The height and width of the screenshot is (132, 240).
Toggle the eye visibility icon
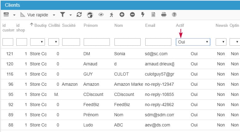101,14
